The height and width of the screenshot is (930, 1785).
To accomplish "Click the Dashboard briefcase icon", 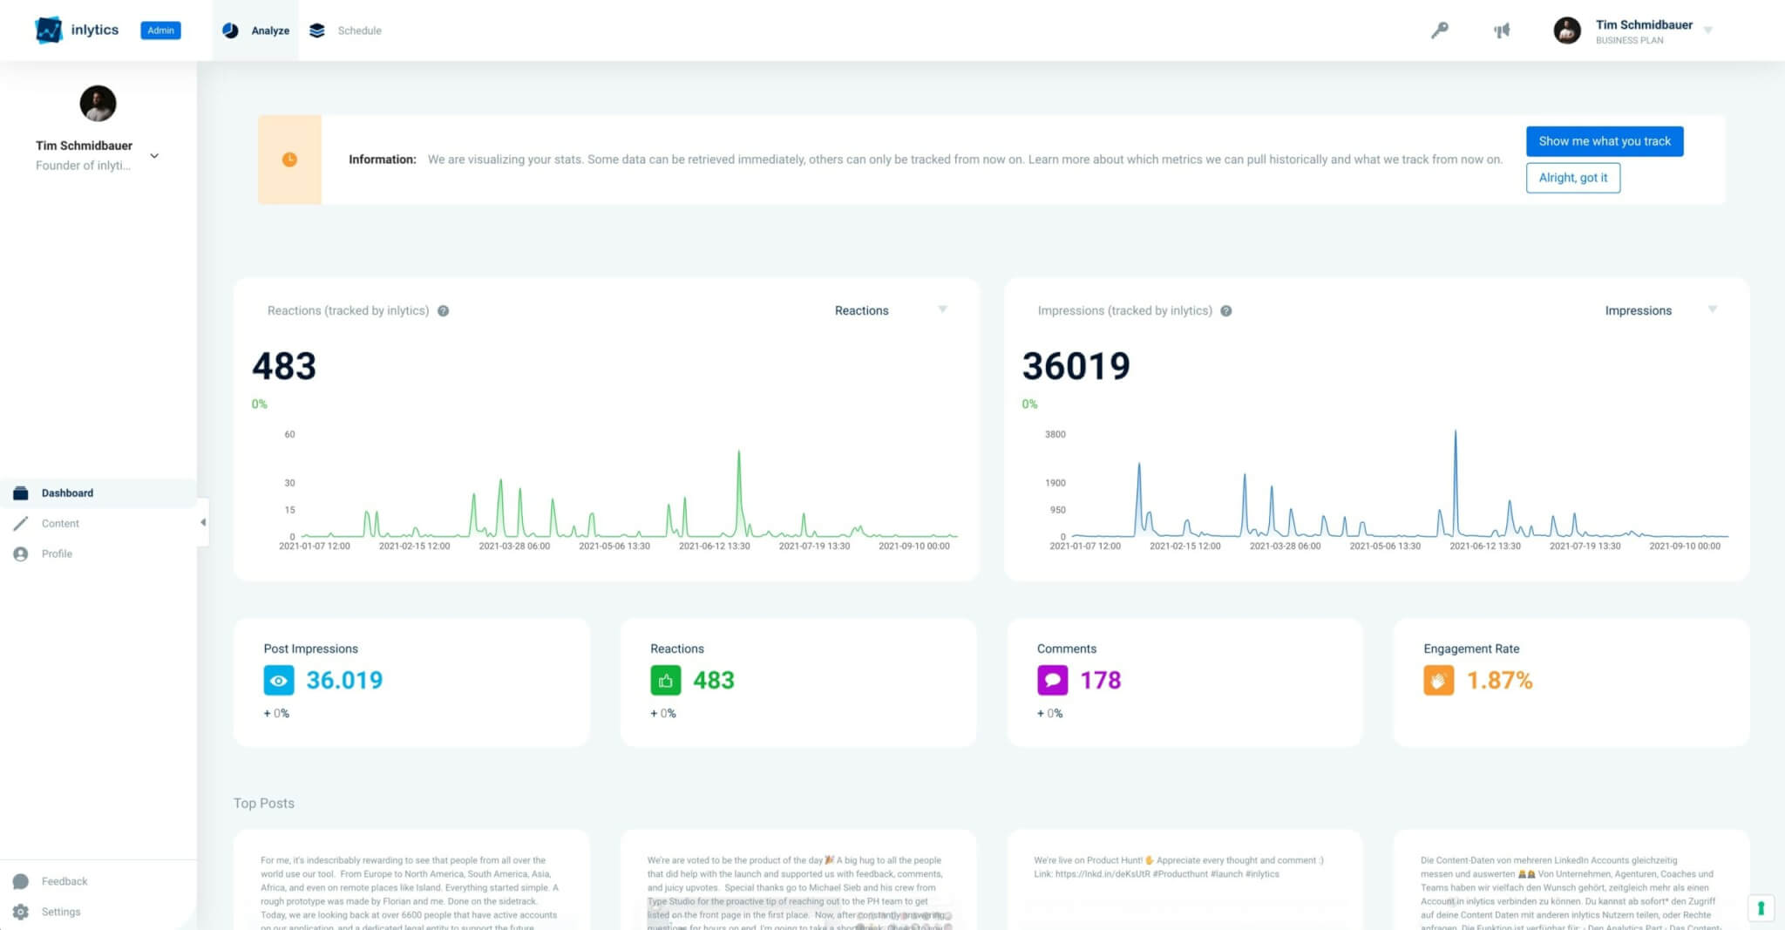I will tap(21, 493).
